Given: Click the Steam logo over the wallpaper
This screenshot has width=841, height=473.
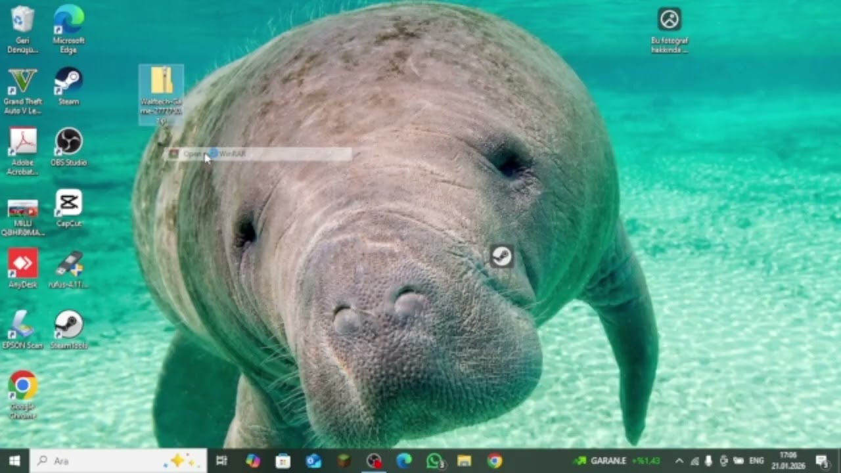Looking at the screenshot, I should click(x=502, y=256).
